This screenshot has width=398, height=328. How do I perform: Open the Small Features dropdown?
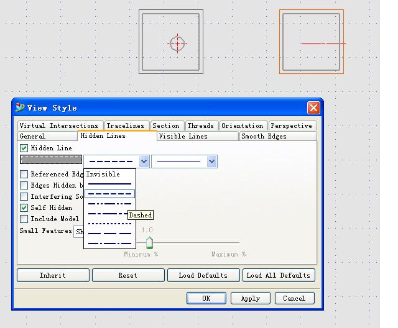click(79, 232)
